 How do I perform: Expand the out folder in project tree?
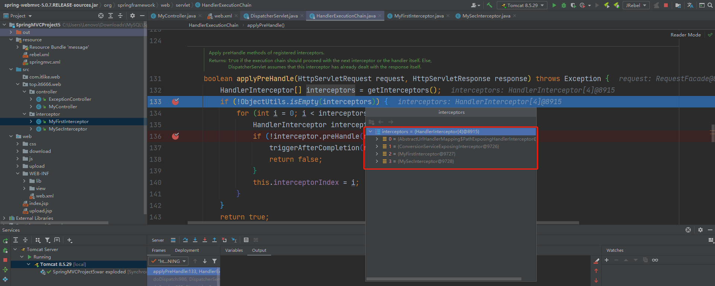[11, 32]
